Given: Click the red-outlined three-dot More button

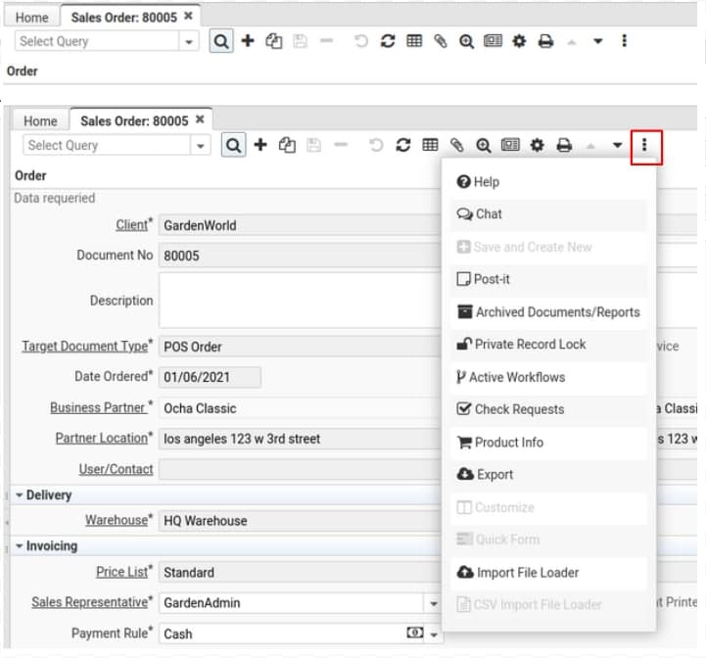Looking at the screenshot, I should (x=645, y=145).
